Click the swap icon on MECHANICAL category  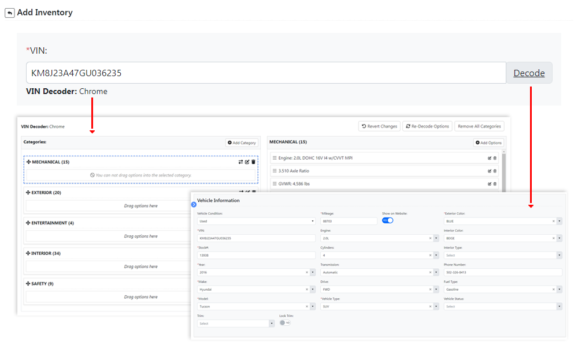click(x=240, y=162)
